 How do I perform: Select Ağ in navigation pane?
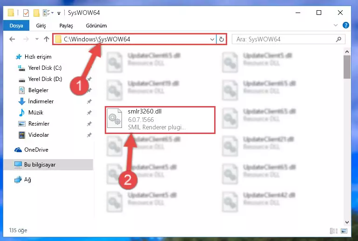(x=27, y=180)
